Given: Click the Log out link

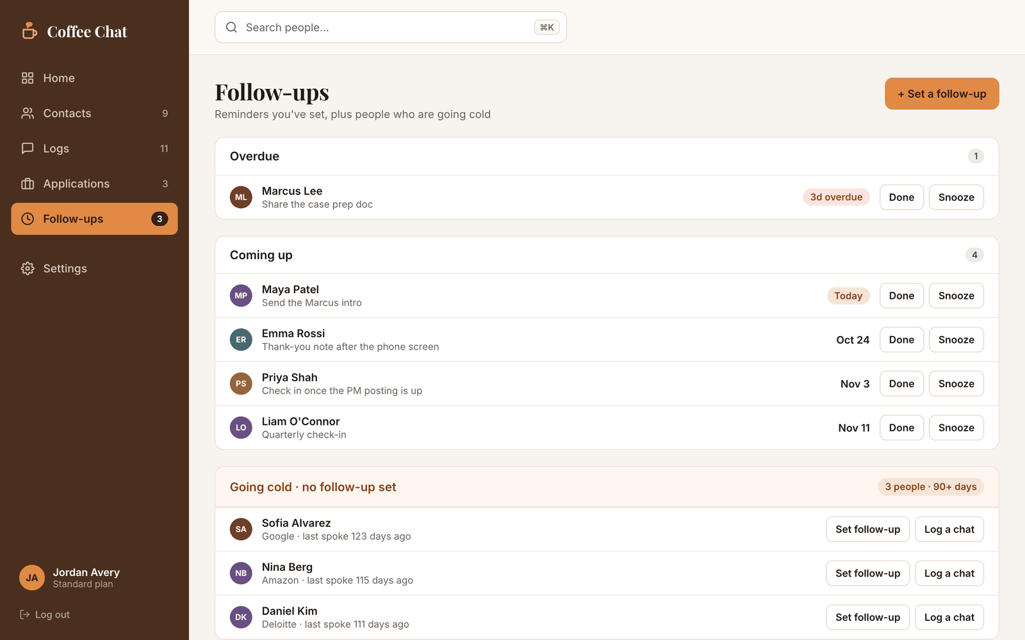Looking at the screenshot, I should [x=45, y=614].
